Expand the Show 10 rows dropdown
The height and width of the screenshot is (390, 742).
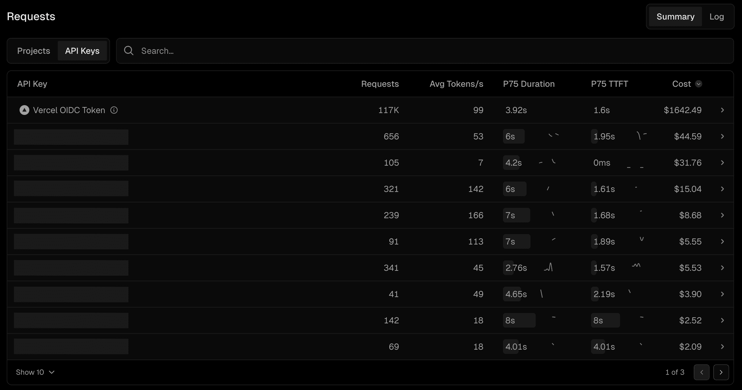tap(35, 372)
